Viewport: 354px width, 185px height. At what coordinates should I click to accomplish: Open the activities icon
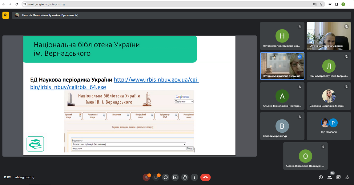point(347,177)
